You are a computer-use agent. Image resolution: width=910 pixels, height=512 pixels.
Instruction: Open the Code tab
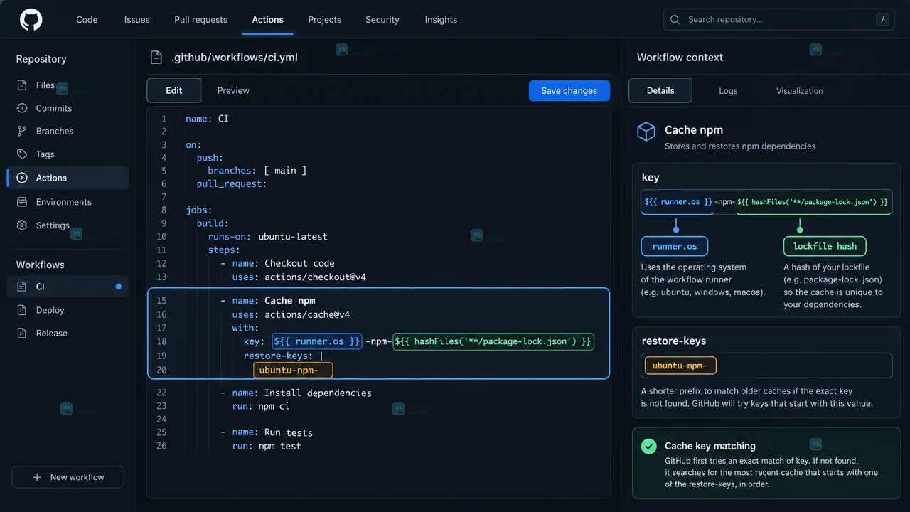pyautogui.click(x=87, y=20)
